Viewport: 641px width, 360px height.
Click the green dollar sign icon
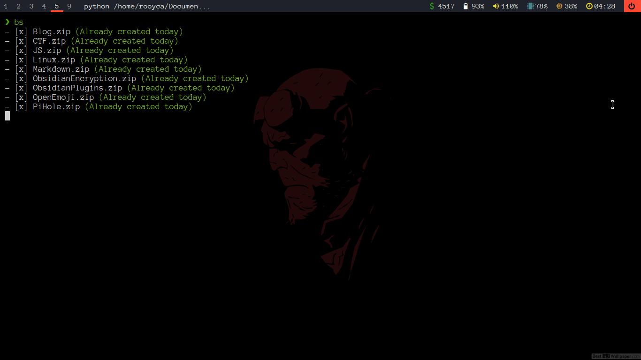(432, 6)
